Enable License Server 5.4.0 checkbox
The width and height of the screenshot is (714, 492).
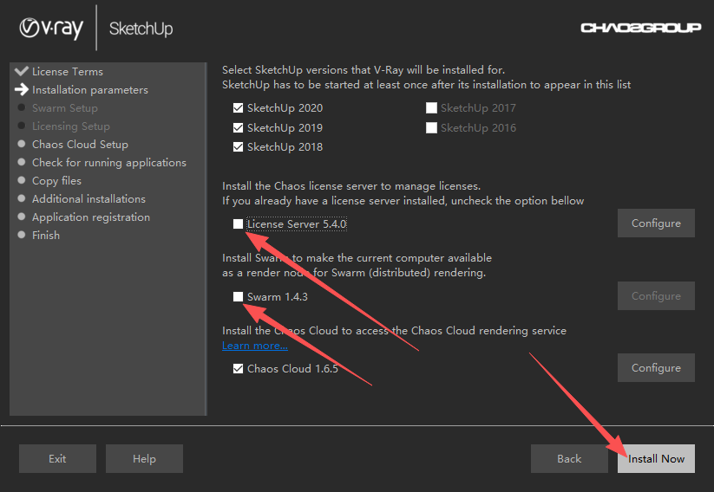tap(239, 223)
